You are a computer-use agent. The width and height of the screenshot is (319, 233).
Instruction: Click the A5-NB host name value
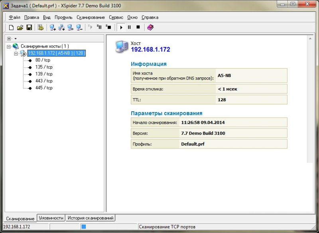pyautogui.click(x=224, y=75)
